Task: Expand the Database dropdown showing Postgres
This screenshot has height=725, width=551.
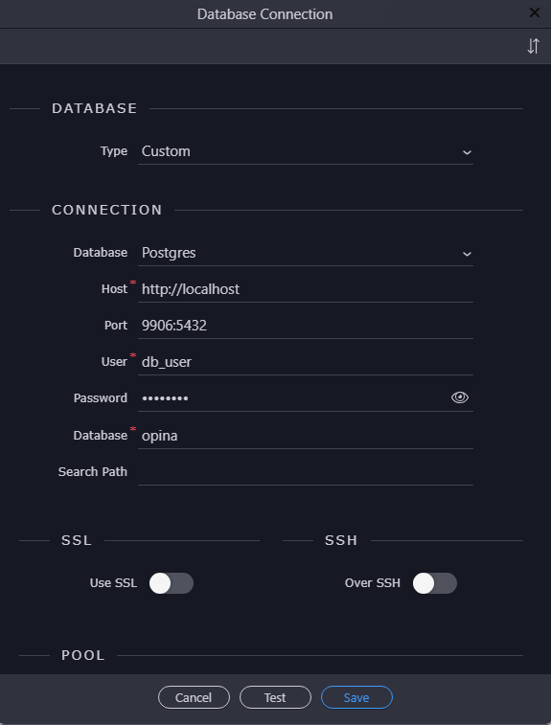Action: pos(306,254)
